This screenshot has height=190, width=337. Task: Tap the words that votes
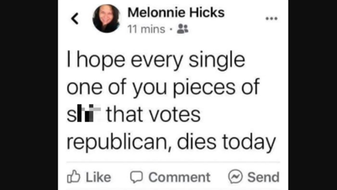coord(153,115)
